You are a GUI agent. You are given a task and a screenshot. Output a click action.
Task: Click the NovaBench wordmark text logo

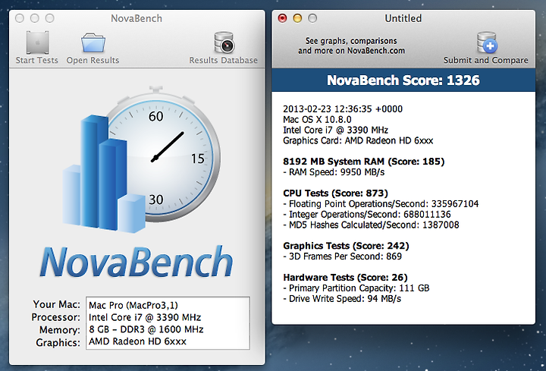coord(136,262)
